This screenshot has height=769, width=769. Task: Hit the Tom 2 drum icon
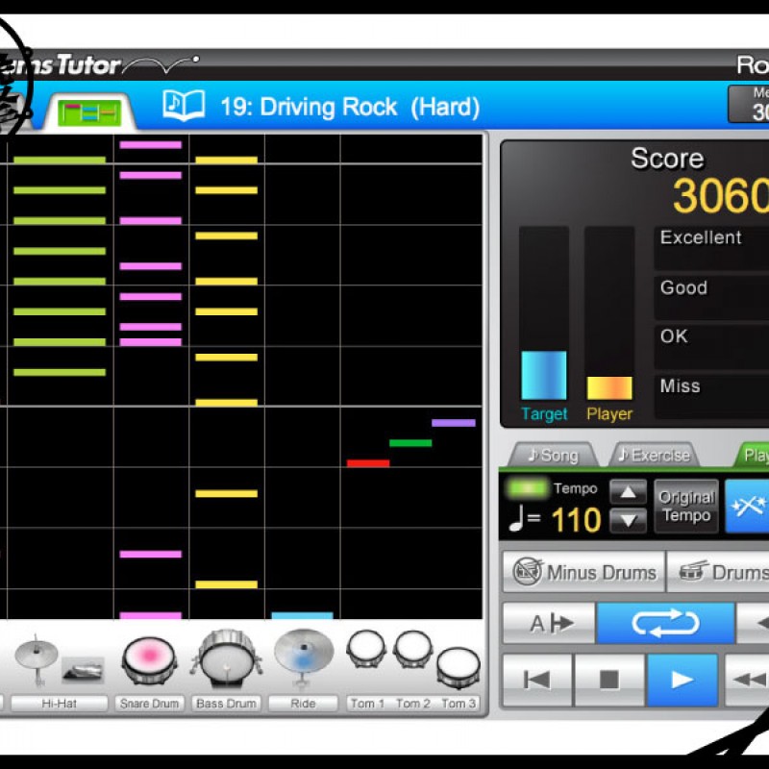tap(413, 650)
